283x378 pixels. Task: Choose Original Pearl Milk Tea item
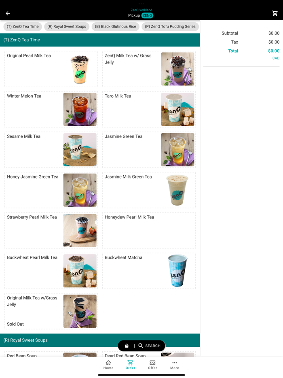click(51, 69)
